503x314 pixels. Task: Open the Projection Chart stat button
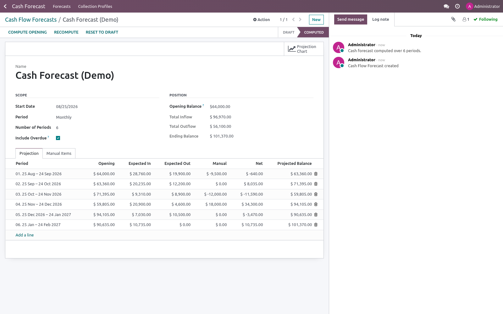[x=304, y=49]
